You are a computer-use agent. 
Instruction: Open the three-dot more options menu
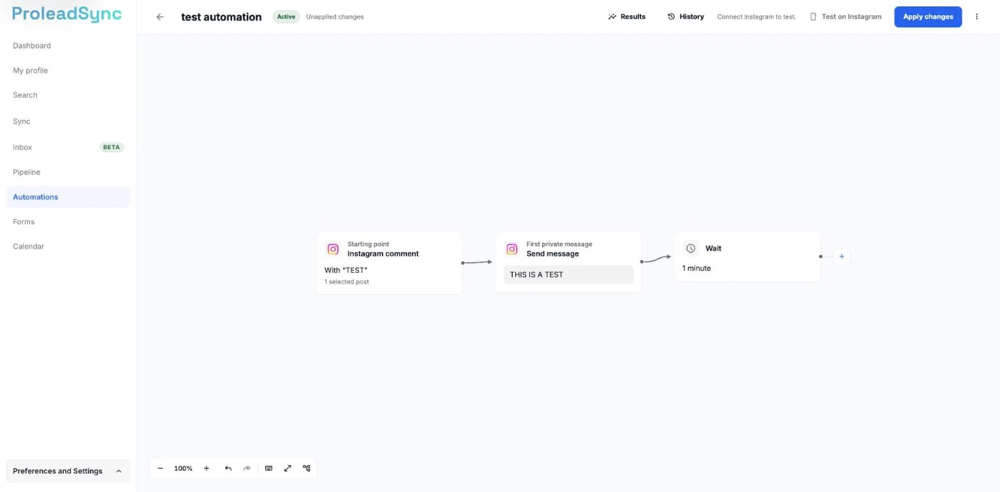tap(976, 17)
